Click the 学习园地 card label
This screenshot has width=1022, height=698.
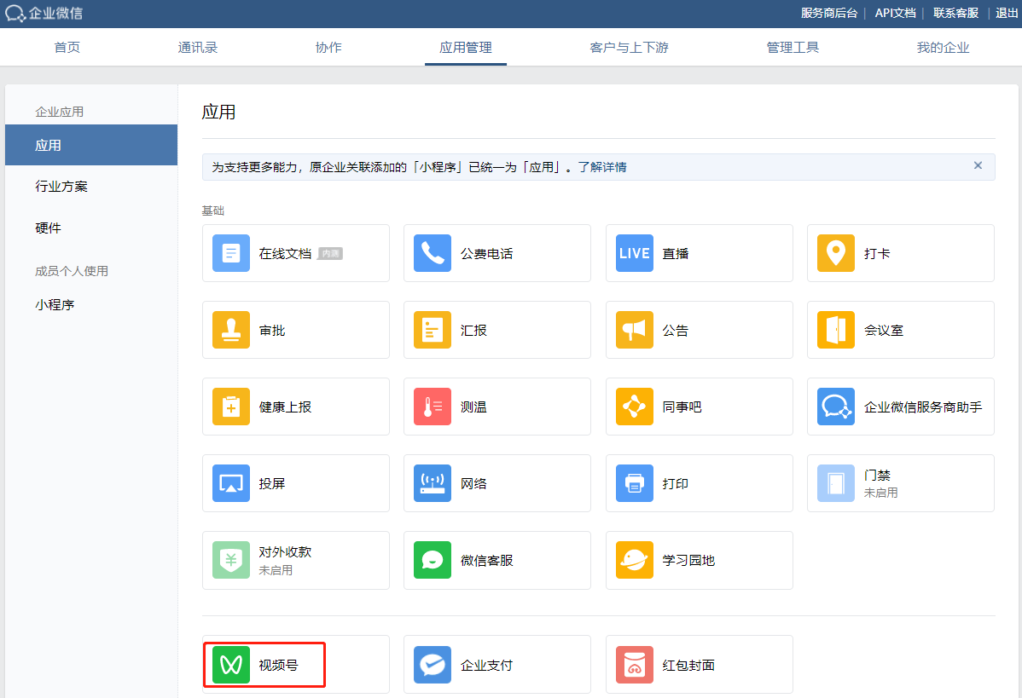pos(688,560)
